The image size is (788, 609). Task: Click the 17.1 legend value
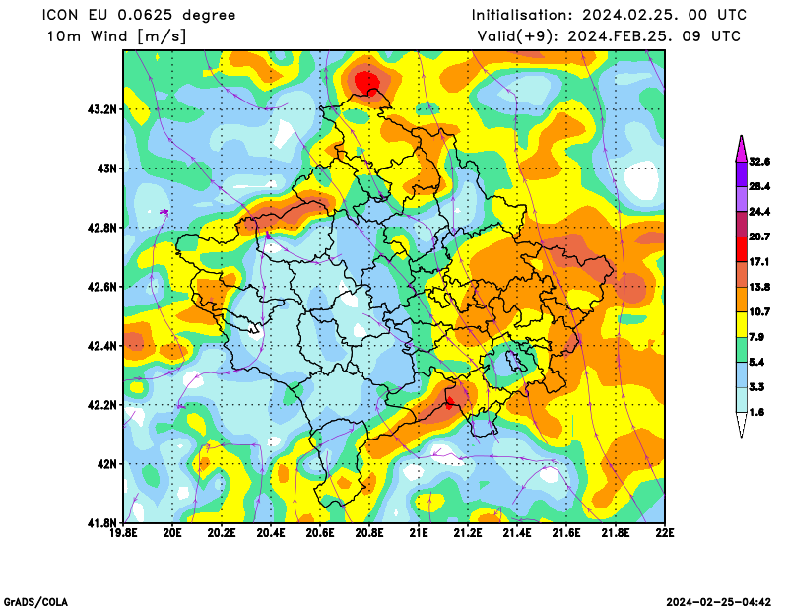[x=759, y=262]
